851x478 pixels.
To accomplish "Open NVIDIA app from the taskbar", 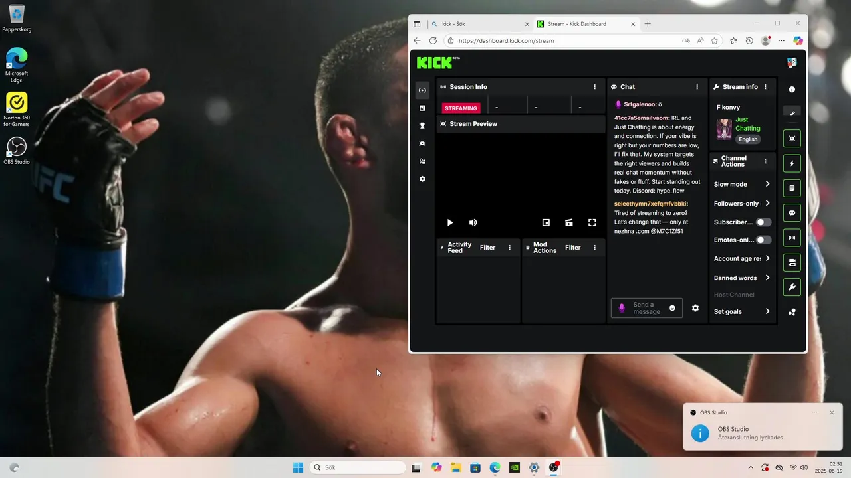I will click(514, 467).
